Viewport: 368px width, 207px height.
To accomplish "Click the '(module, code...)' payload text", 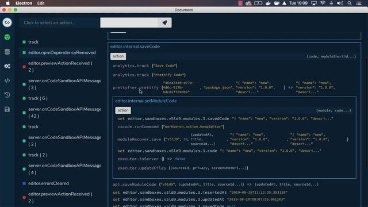I will [x=333, y=110].
